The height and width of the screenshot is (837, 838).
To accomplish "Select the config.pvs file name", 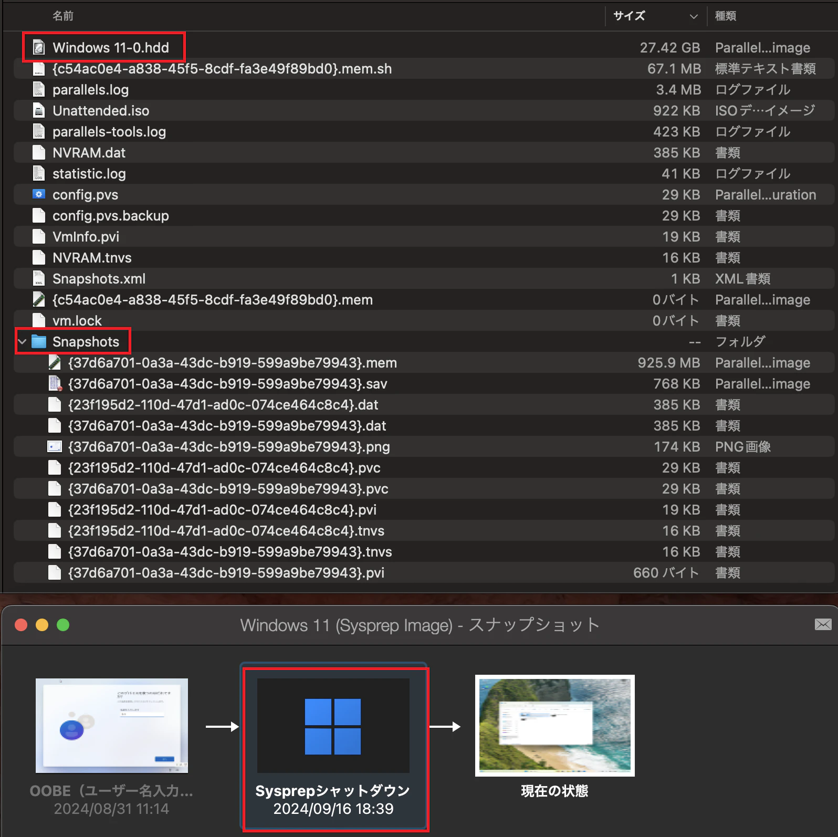I will [86, 195].
